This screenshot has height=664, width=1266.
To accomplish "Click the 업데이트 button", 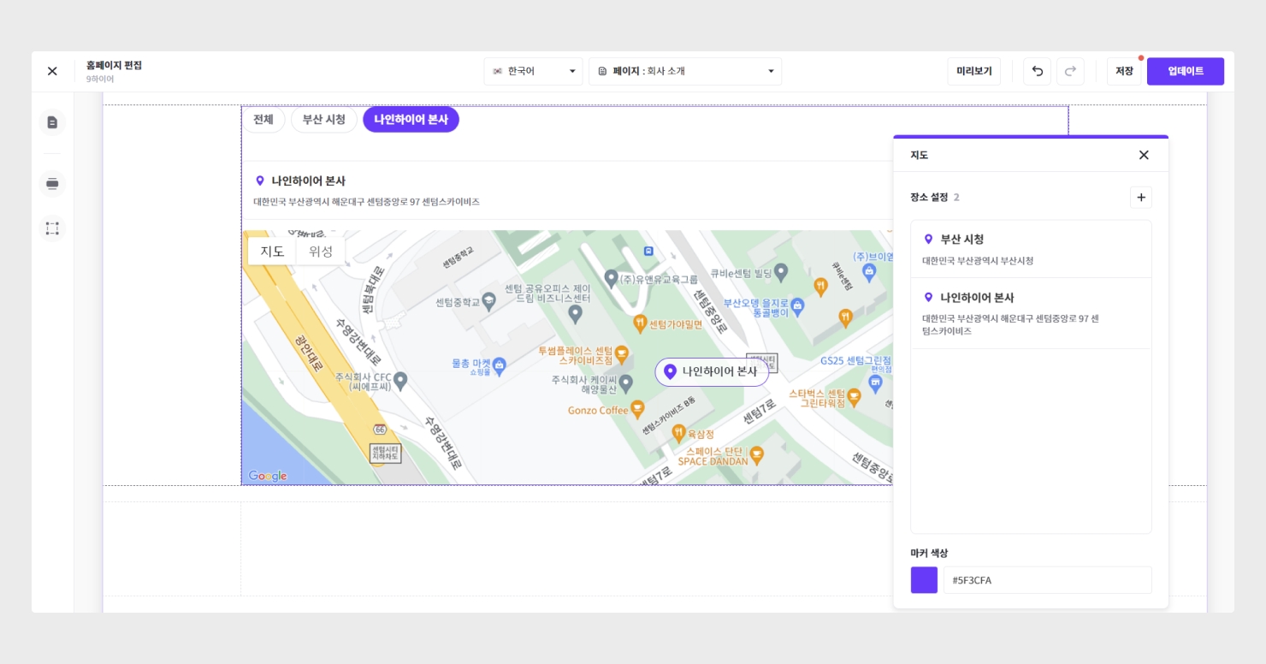I will (1185, 72).
